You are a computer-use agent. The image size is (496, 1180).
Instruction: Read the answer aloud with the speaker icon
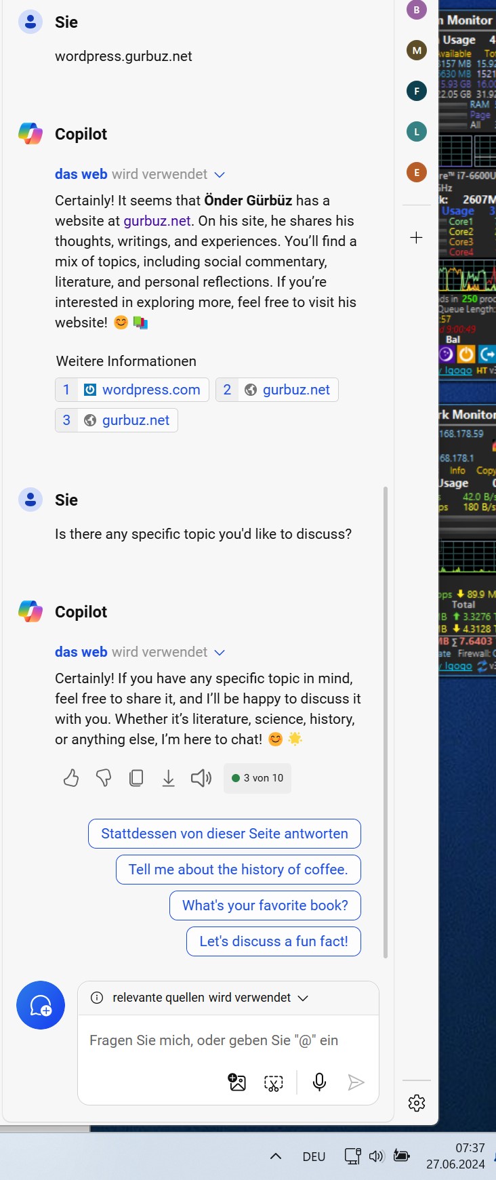coord(201,778)
